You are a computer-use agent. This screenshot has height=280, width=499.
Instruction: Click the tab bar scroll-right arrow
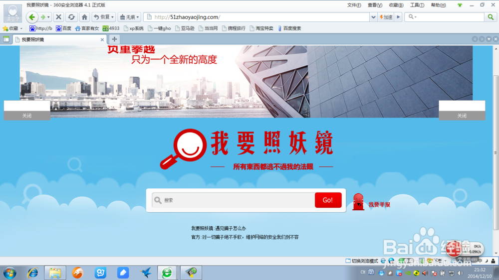[482, 39]
